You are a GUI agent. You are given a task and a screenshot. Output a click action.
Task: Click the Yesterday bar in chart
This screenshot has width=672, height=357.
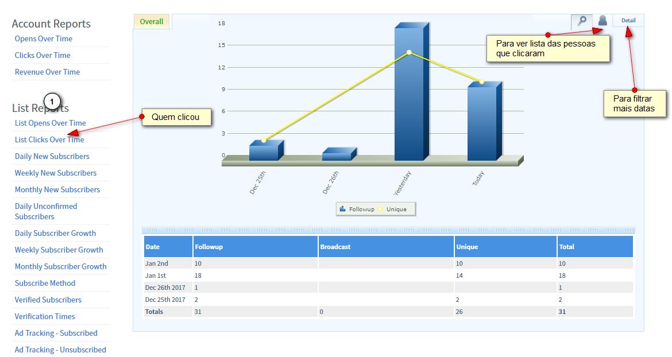coord(411,92)
